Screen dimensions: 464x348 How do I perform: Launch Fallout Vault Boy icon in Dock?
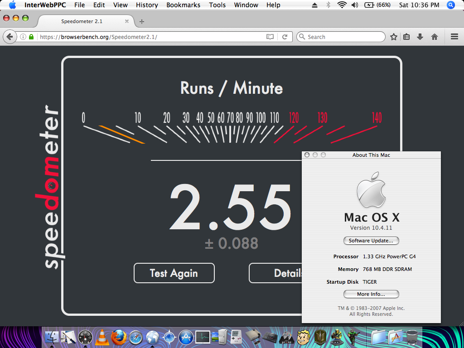[303, 337]
